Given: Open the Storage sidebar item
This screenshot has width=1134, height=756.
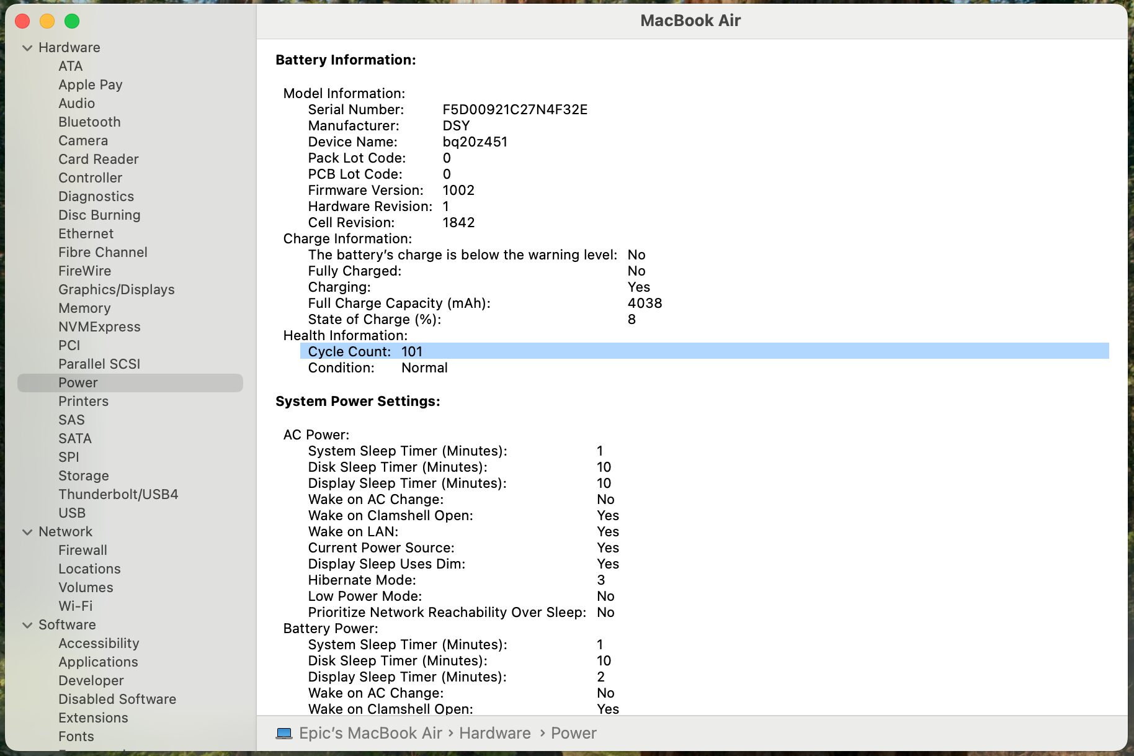Looking at the screenshot, I should tap(83, 475).
